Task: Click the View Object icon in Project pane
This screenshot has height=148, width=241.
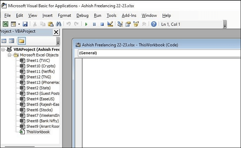Action: [11, 41]
